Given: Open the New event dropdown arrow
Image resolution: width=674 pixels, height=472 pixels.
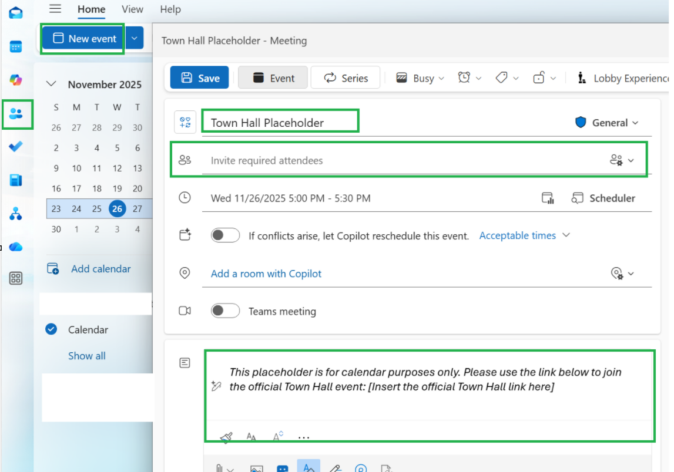Looking at the screenshot, I should tap(135, 38).
